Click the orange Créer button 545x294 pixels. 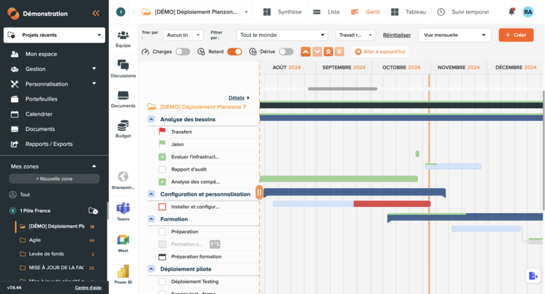click(516, 35)
